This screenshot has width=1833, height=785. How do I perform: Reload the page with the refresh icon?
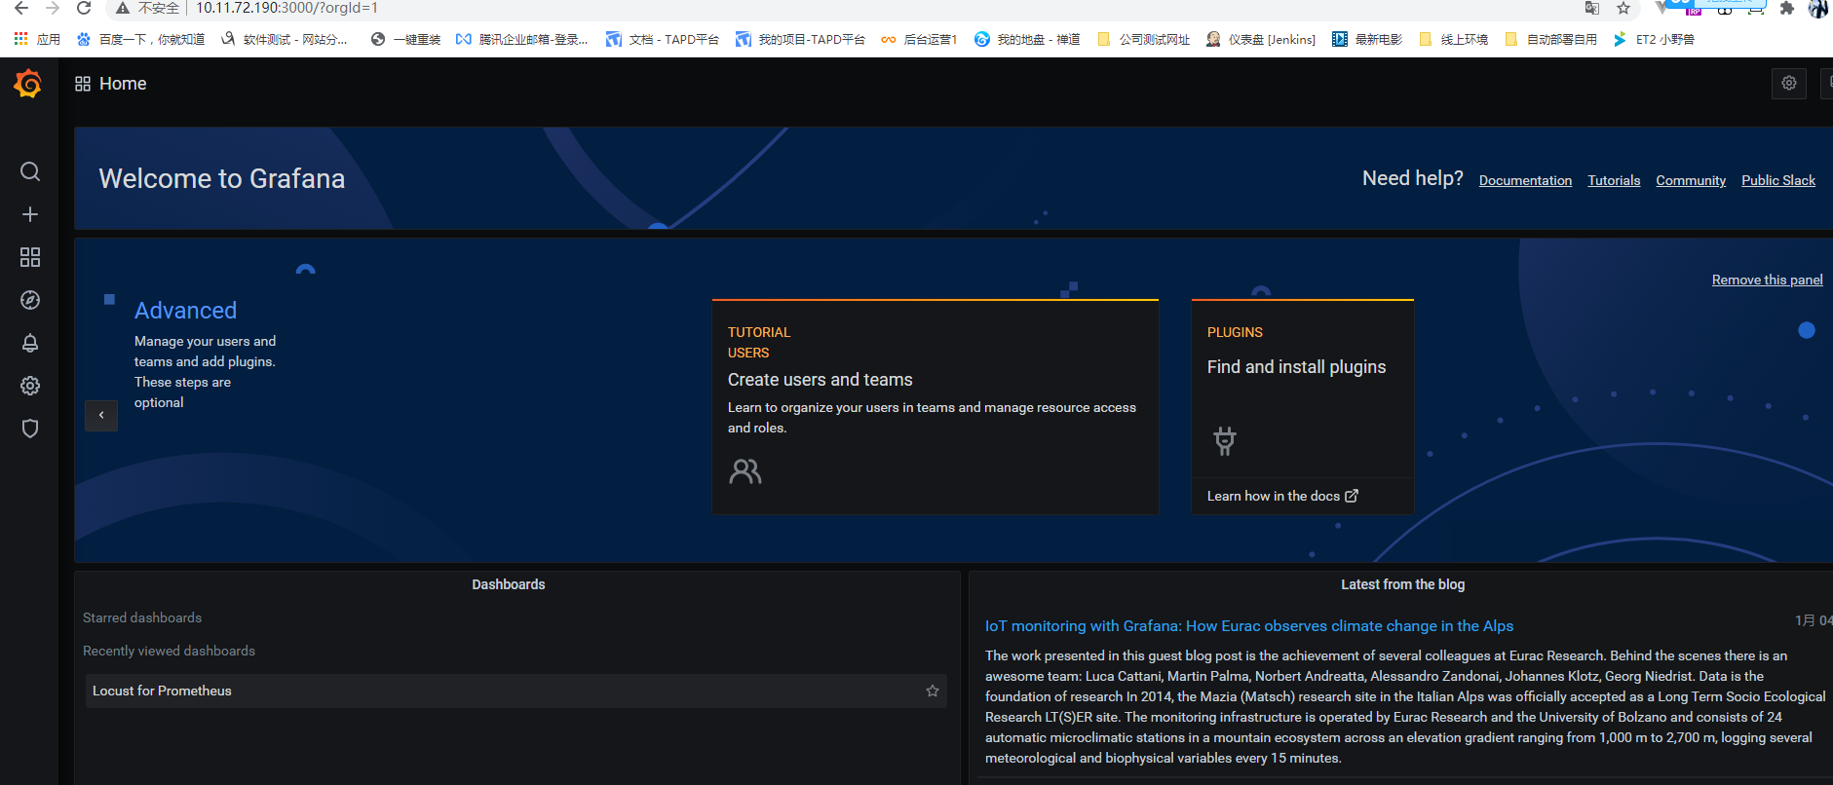click(84, 9)
